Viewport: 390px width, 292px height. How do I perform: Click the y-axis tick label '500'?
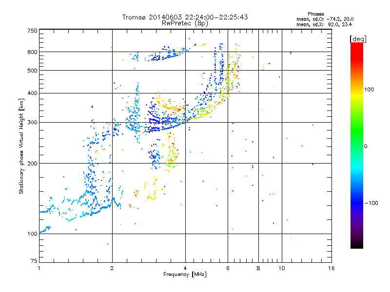tap(32, 71)
